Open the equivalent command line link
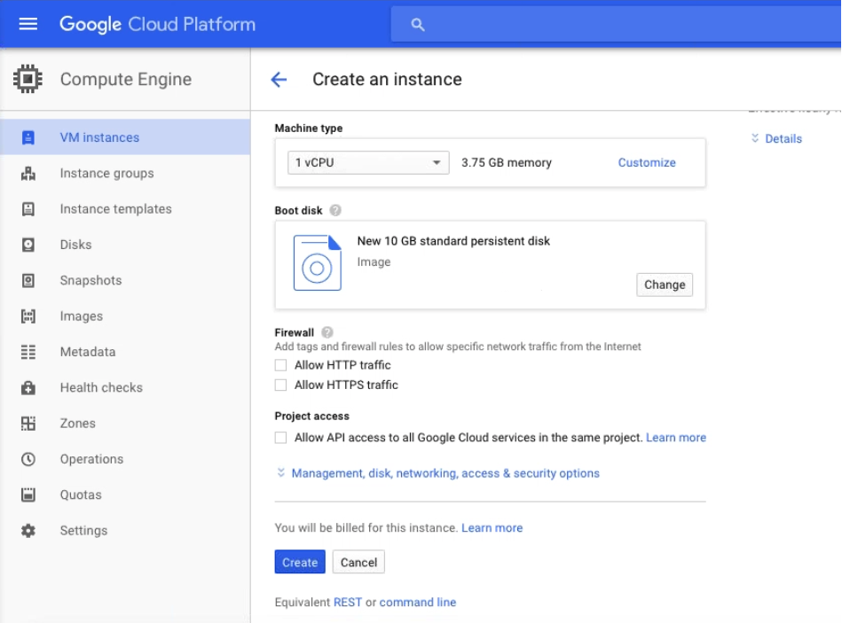 418,602
